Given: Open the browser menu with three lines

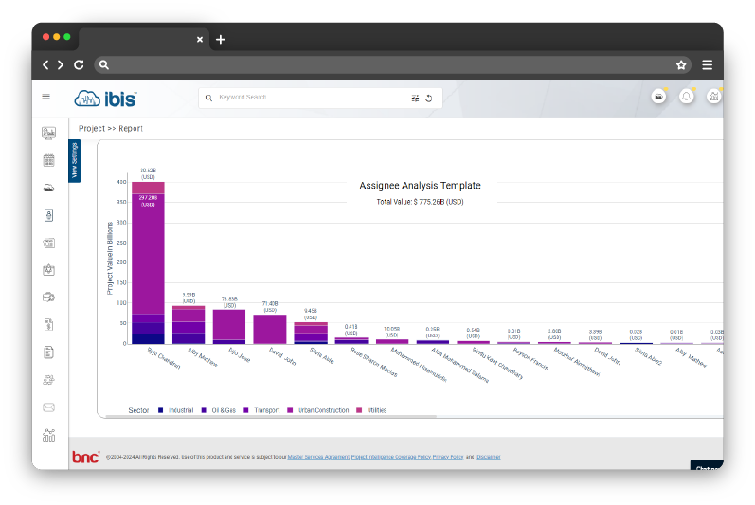Looking at the screenshot, I should (707, 65).
